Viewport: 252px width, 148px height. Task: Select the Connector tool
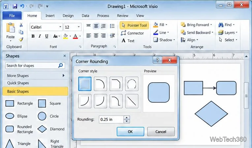click(x=132, y=33)
